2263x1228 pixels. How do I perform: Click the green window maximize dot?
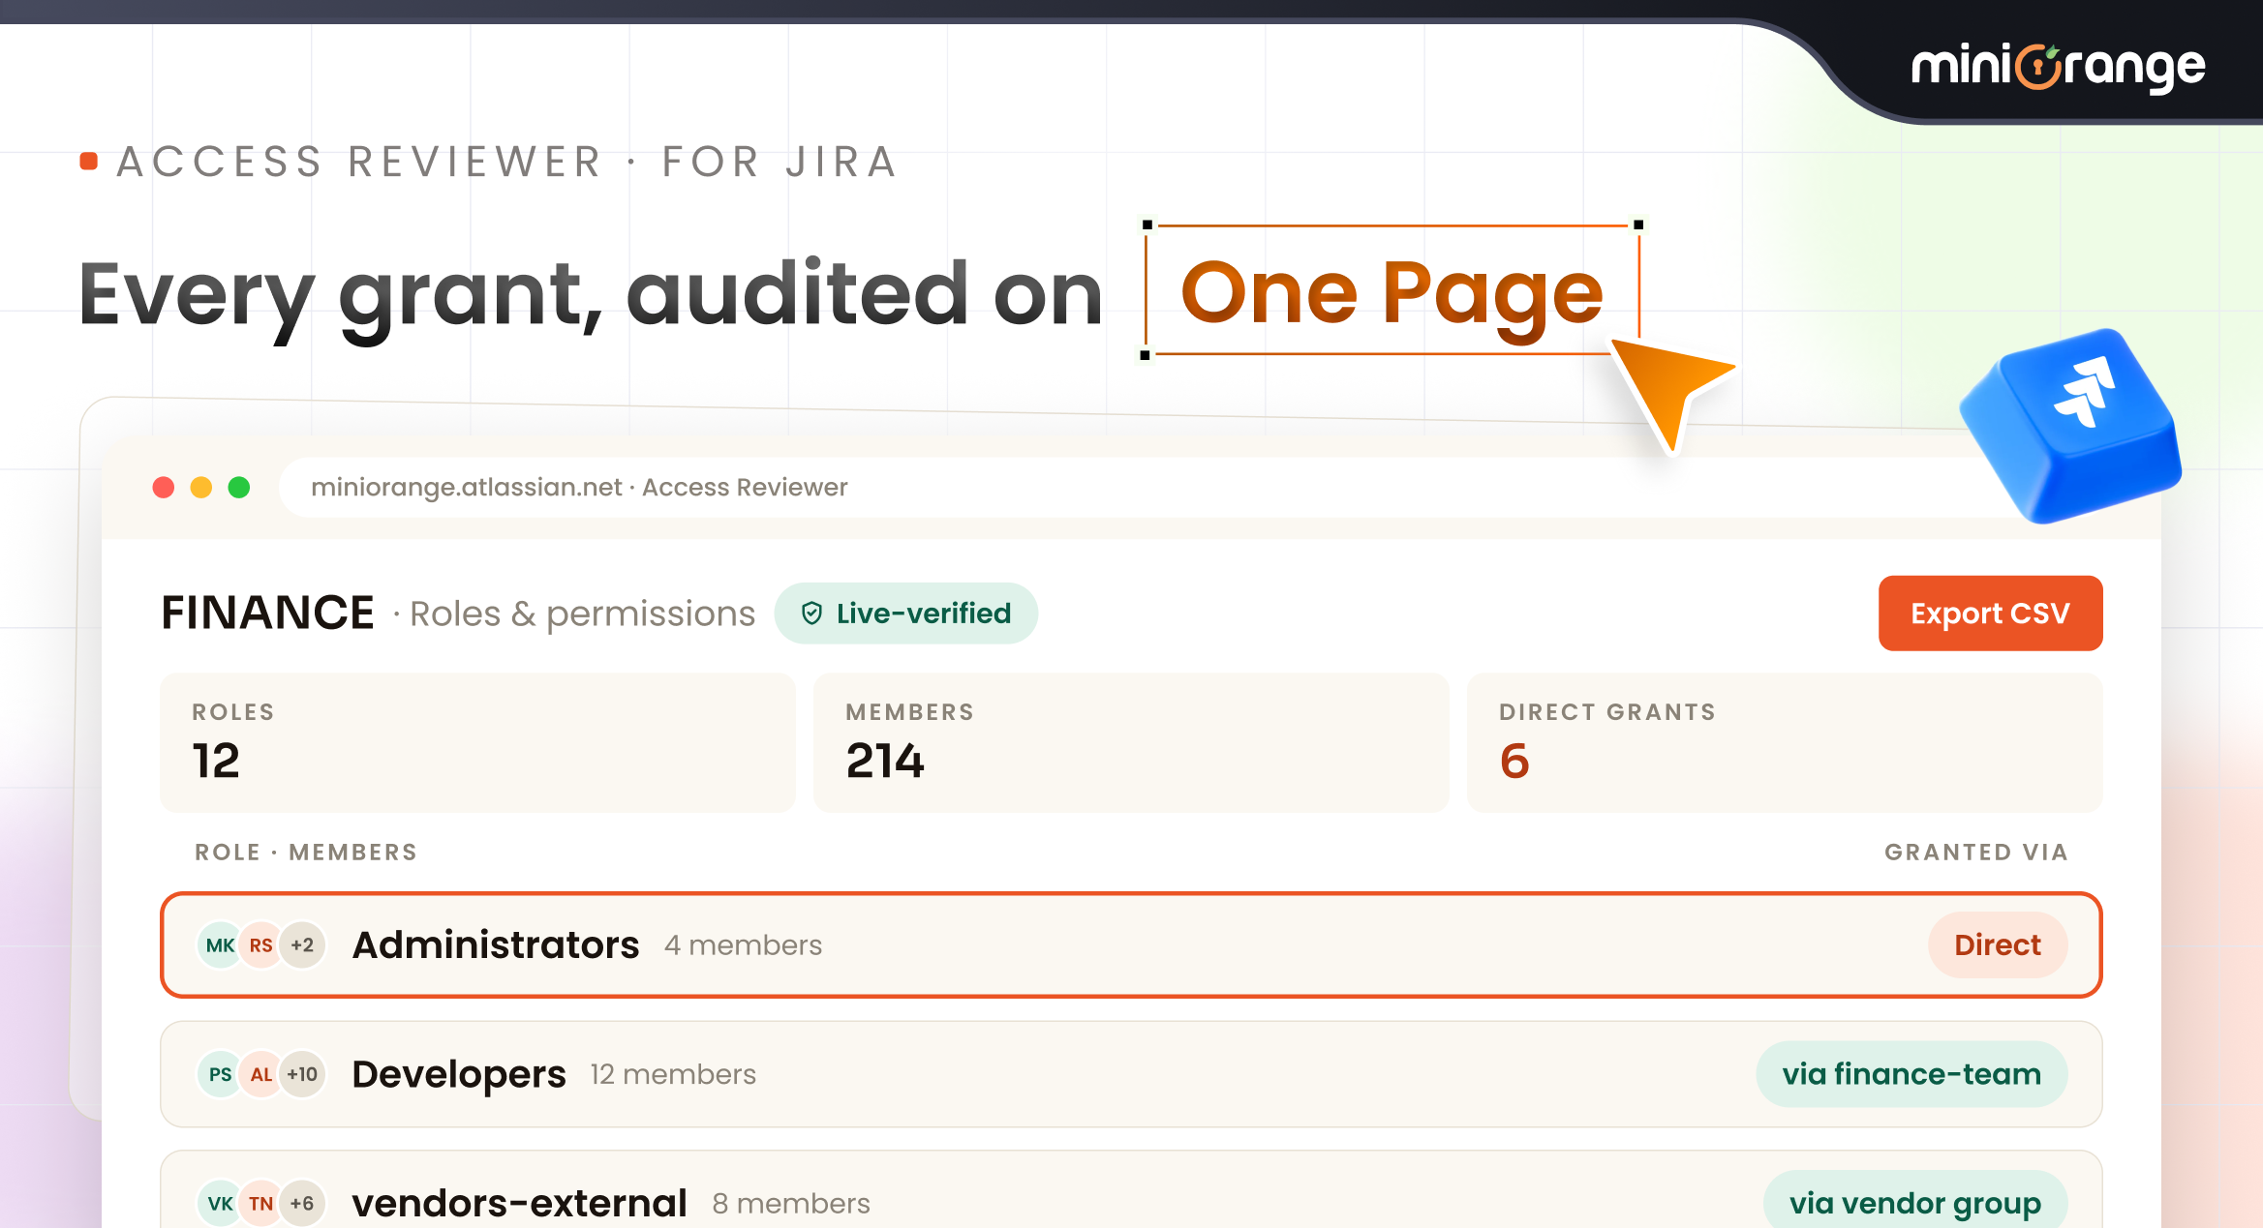239,487
